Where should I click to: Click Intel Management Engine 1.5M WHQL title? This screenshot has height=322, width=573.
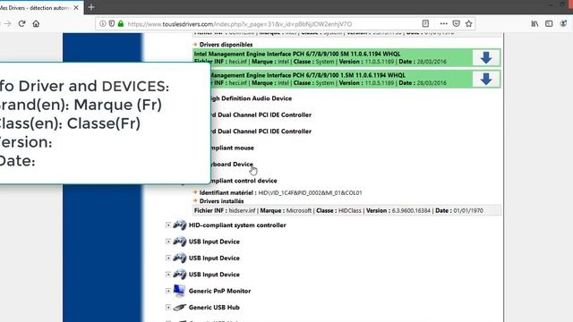point(307,75)
